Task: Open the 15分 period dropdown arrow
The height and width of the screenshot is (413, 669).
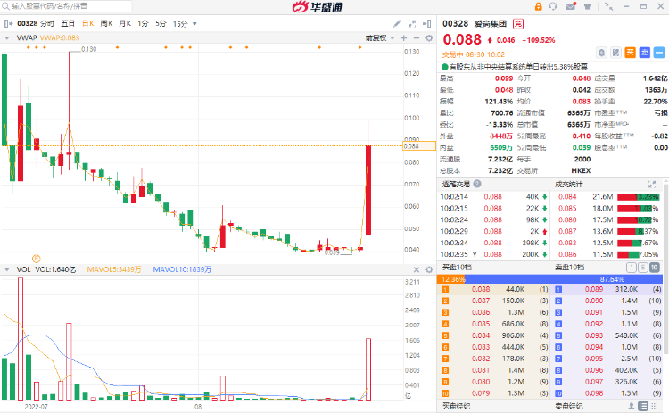Action: tap(194, 24)
